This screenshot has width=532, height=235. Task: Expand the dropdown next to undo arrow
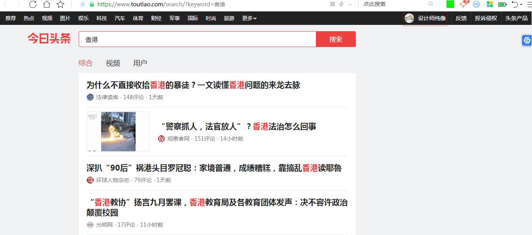coord(521,5)
